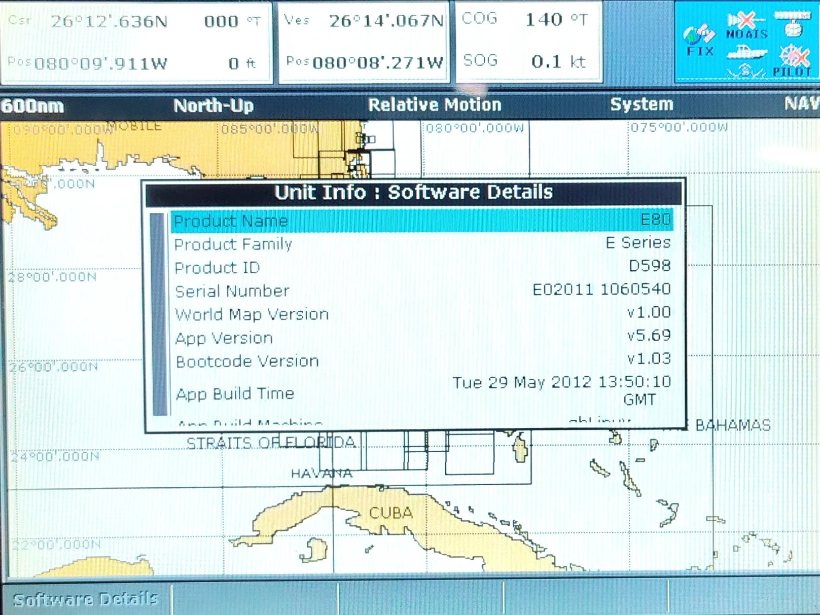Select the World Map Version row
Image resolution: width=820 pixels, height=615 pixels.
click(422, 313)
